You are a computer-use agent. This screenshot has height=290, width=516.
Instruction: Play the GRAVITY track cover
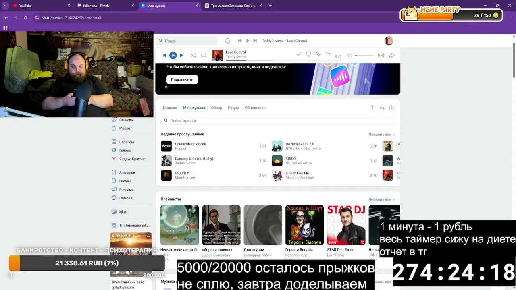166,175
